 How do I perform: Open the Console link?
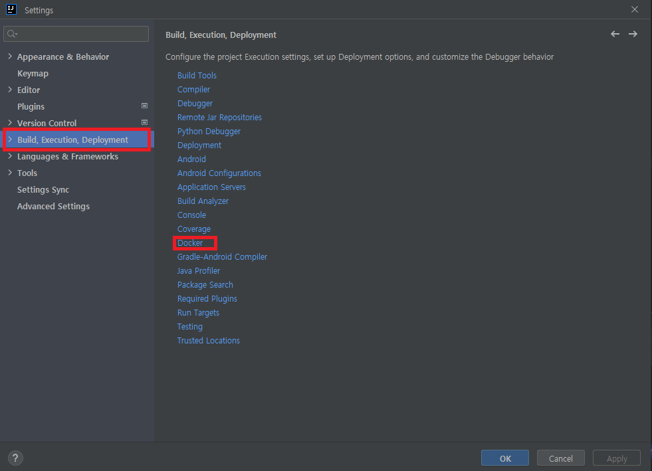tap(191, 215)
